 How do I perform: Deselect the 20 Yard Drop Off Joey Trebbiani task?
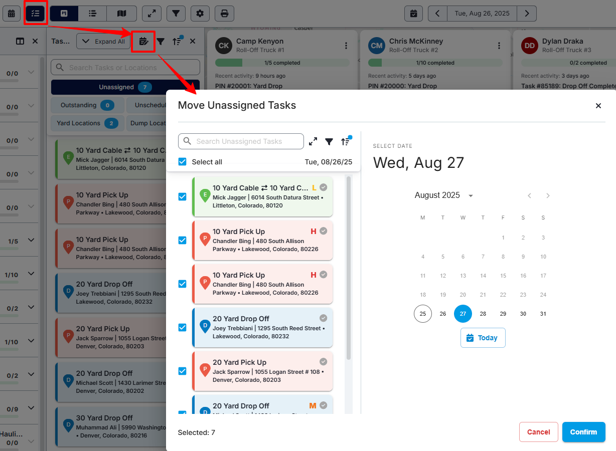point(182,327)
